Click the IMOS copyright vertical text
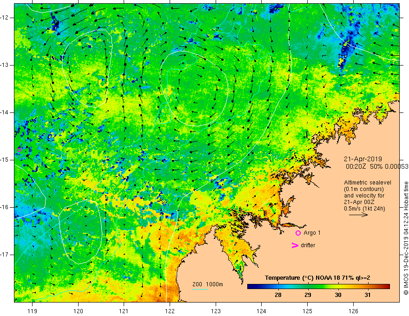 click(406, 238)
